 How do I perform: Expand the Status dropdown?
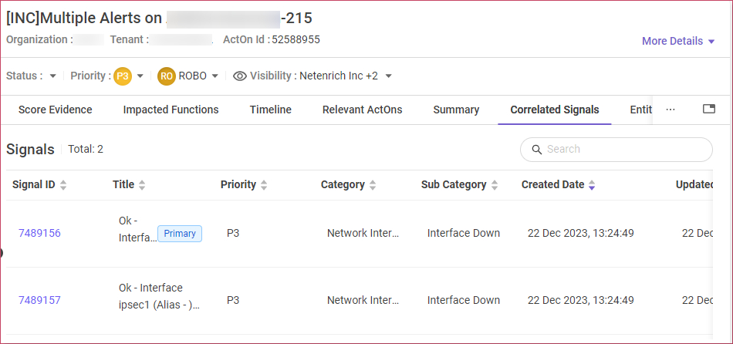tap(52, 76)
